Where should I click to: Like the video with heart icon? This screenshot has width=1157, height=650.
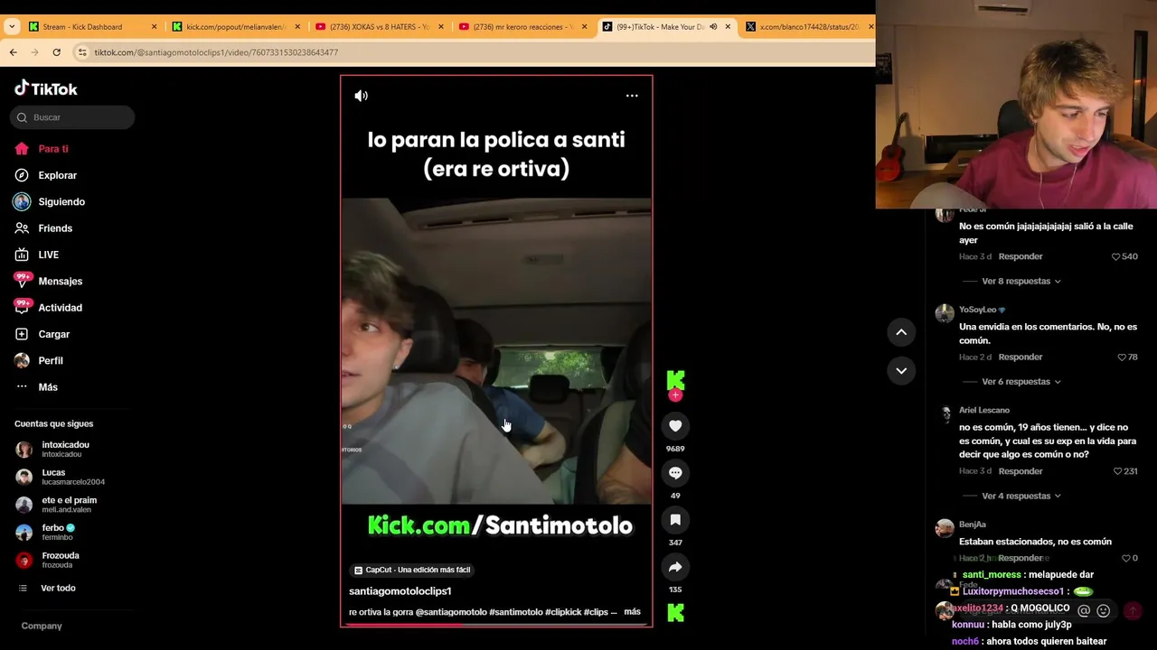point(675,426)
